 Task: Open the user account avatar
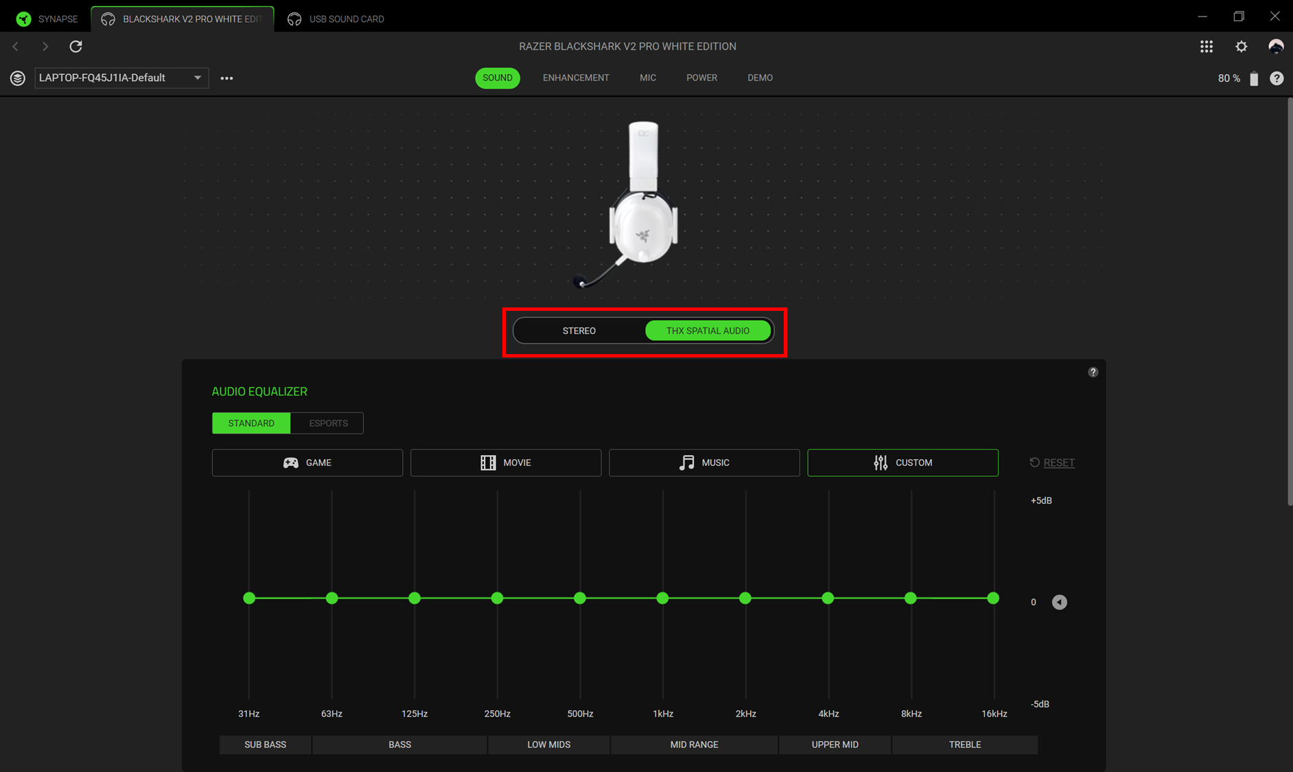[1276, 46]
